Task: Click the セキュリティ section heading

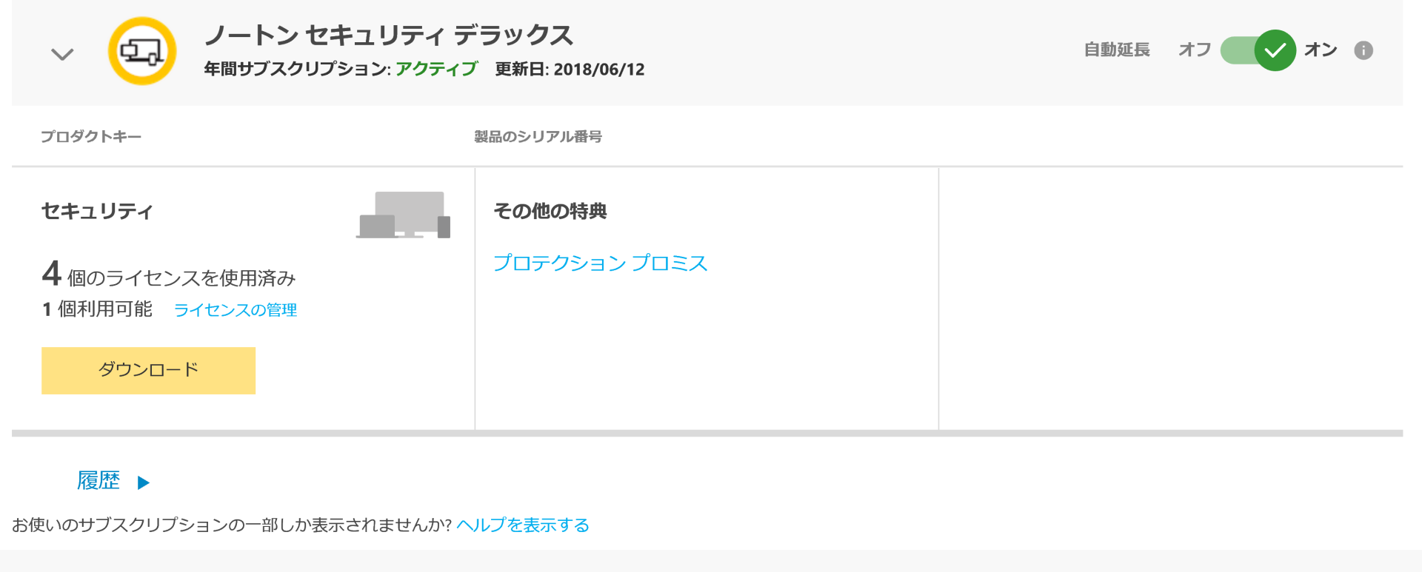Action: [x=97, y=211]
